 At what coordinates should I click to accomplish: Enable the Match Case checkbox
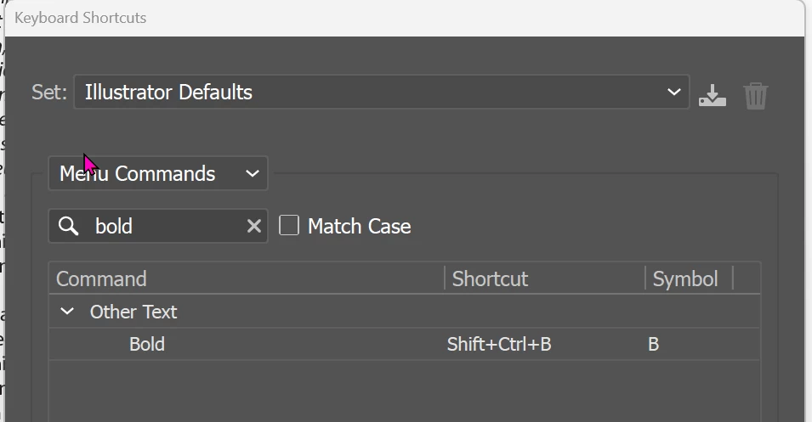click(x=289, y=226)
